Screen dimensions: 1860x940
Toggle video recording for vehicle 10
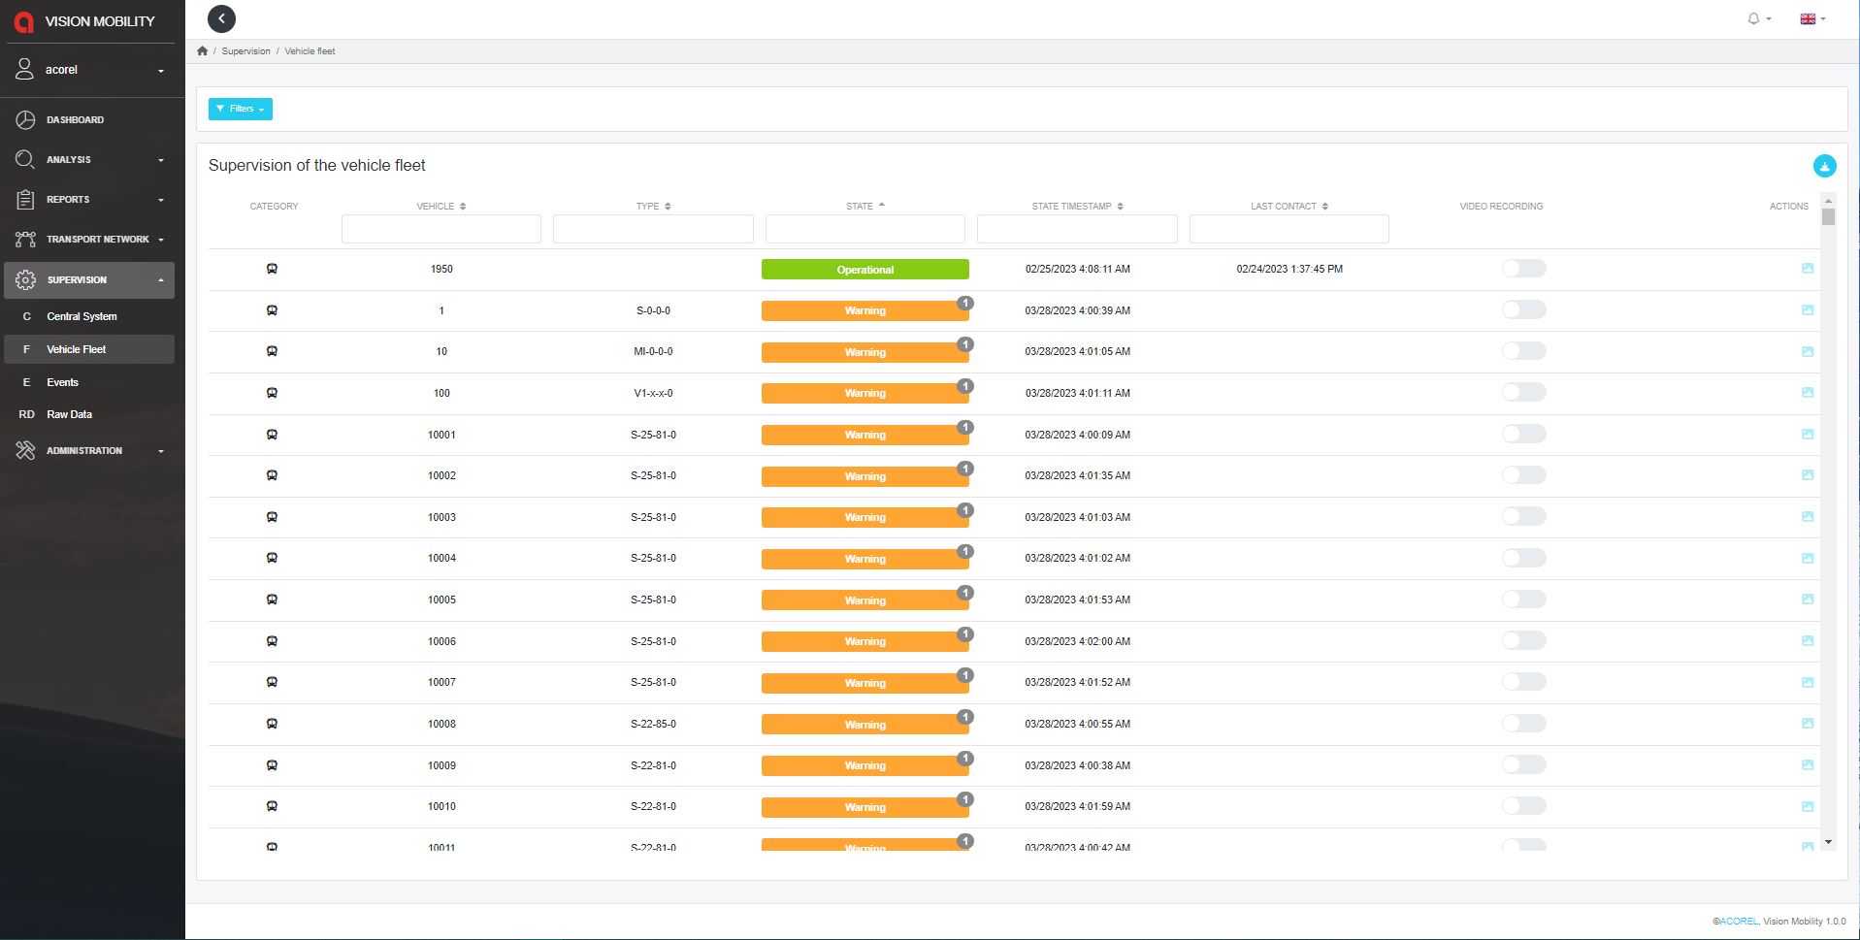click(x=1523, y=351)
